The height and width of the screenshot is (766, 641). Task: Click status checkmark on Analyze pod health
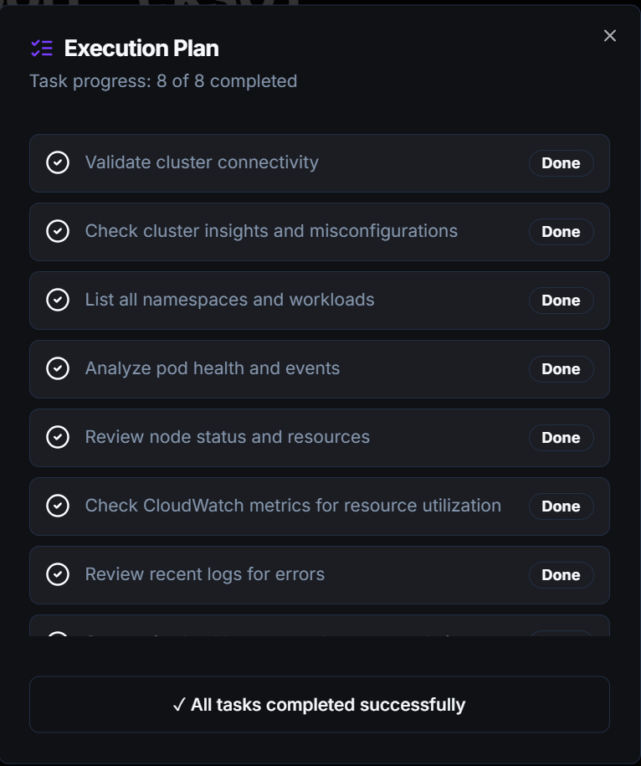tap(57, 369)
